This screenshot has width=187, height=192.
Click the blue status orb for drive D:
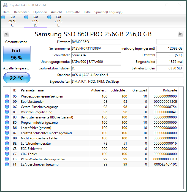pos(26,17)
